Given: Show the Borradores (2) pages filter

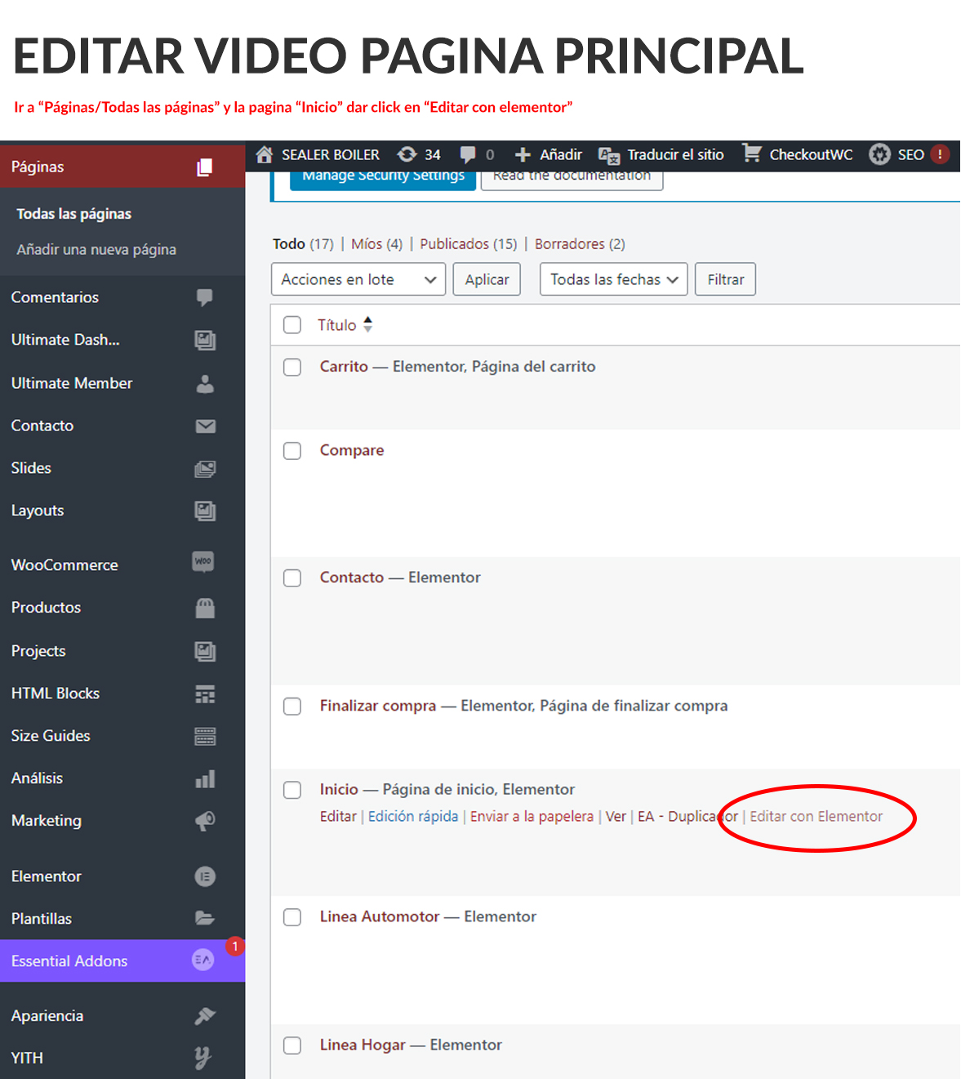Looking at the screenshot, I should (x=580, y=244).
